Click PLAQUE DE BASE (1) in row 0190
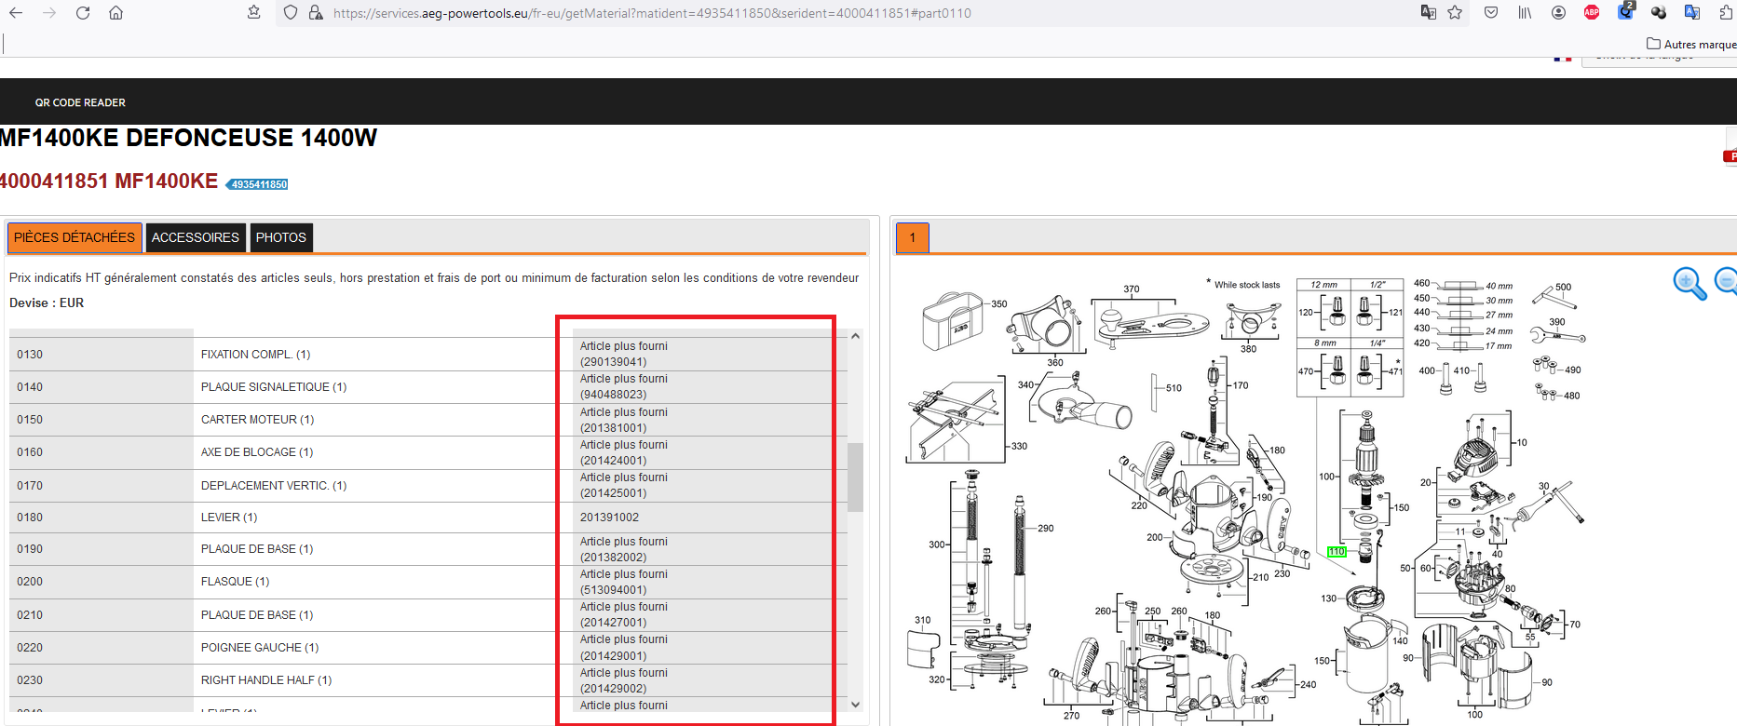This screenshot has width=1737, height=726. [257, 549]
